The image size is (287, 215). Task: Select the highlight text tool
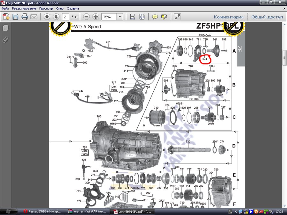click(x=164, y=17)
